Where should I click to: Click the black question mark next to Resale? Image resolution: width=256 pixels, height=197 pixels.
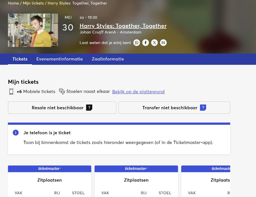pyautogui.click(x=89, y=107)
